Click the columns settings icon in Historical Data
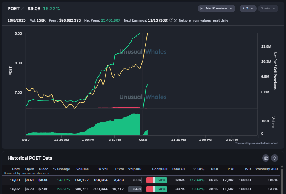Screen dimensions: 286x194 [266, 158]
